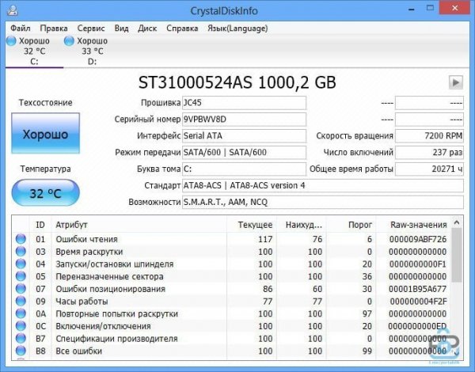Open the Язык(Language) menu
The image size is (475, 372).
click(237, 28)
